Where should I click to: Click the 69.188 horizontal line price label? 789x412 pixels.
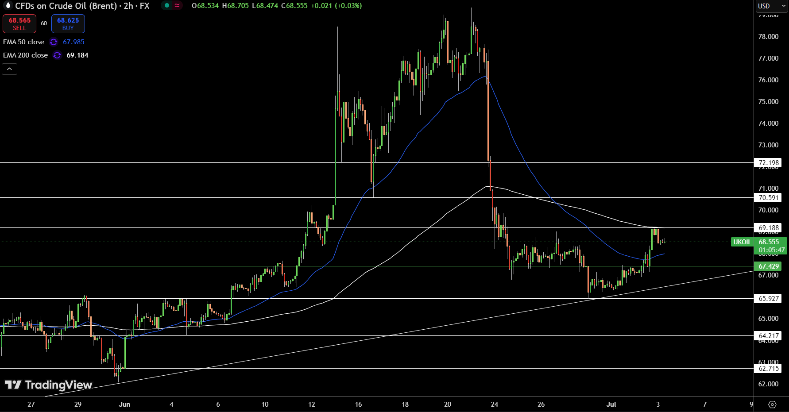coord(768,228)
